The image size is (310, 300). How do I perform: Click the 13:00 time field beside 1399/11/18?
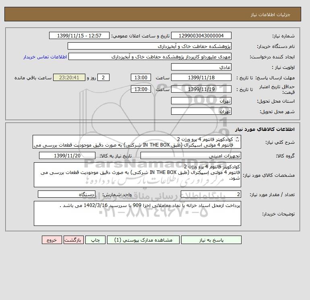pos(141,78)
